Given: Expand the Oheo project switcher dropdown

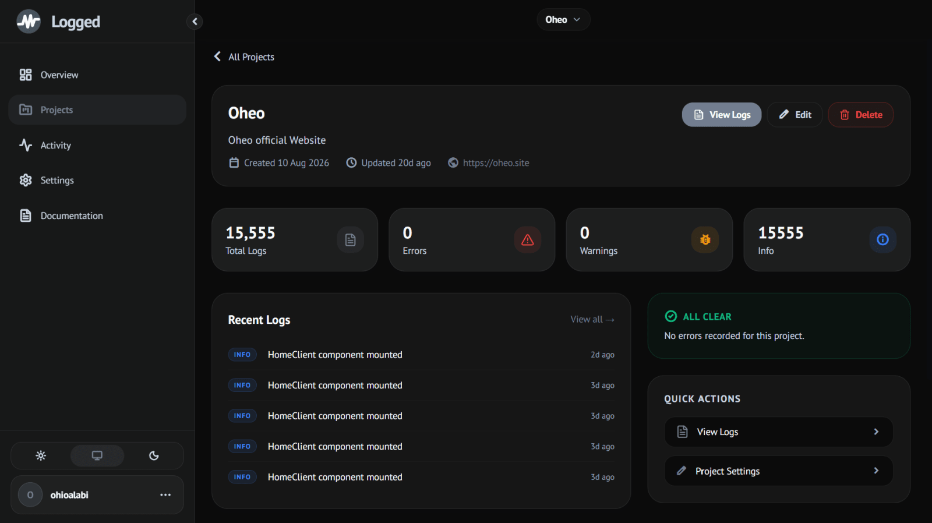Looking at the screenshot, I should pyautogui.click(x=563, y=20).
